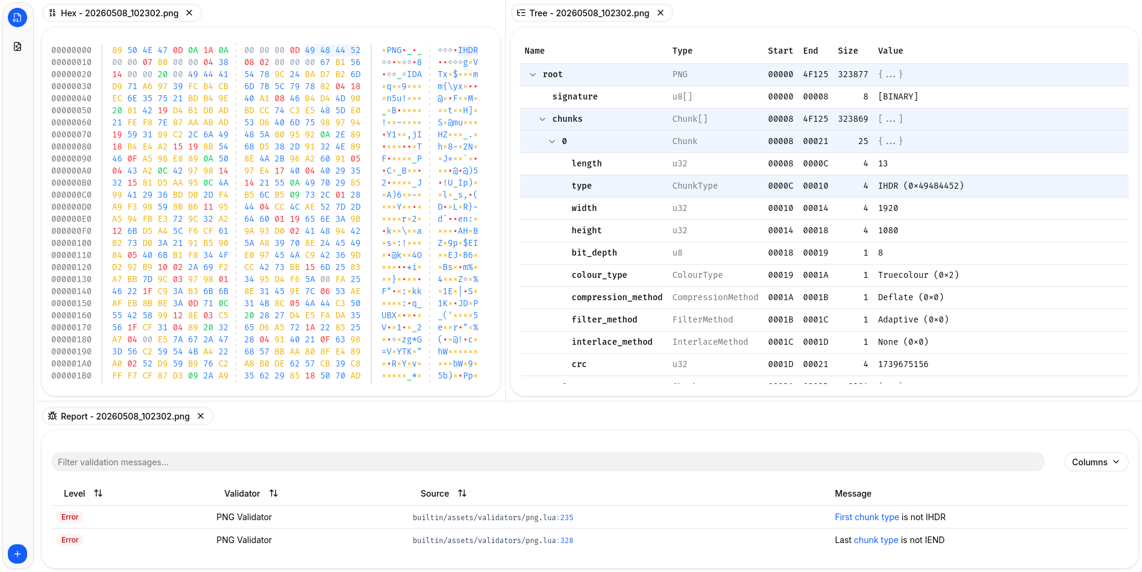
Task: Open the Last chunk type link
Action: pyautogui.click(x=876, y=540)
